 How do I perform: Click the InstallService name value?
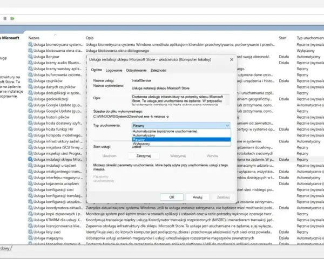click(x=141, y=80)
